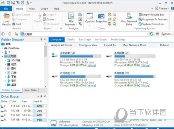Open the Paths dropdown

[168, 34]
